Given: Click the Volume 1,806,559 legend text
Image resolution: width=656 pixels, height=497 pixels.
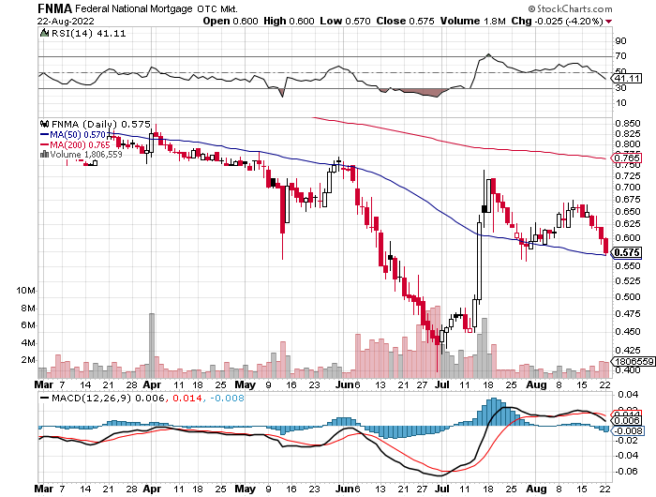Looking at the screenshot, I should 86,155.
